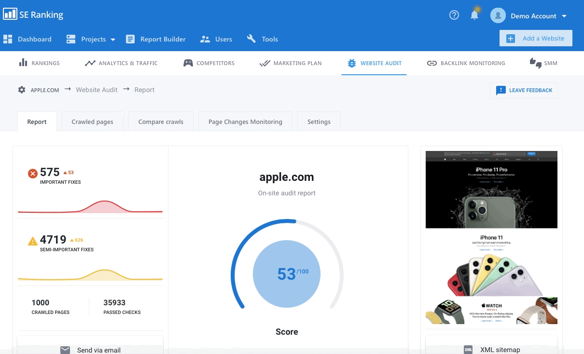Click the Backlink Monitoring link icon
This screenshot has height=354, width=584.
pyautogui.click(x=432, y=63)
